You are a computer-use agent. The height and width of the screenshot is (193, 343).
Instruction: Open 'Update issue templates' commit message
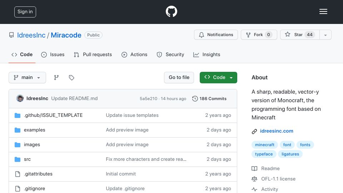click(132, 115)
